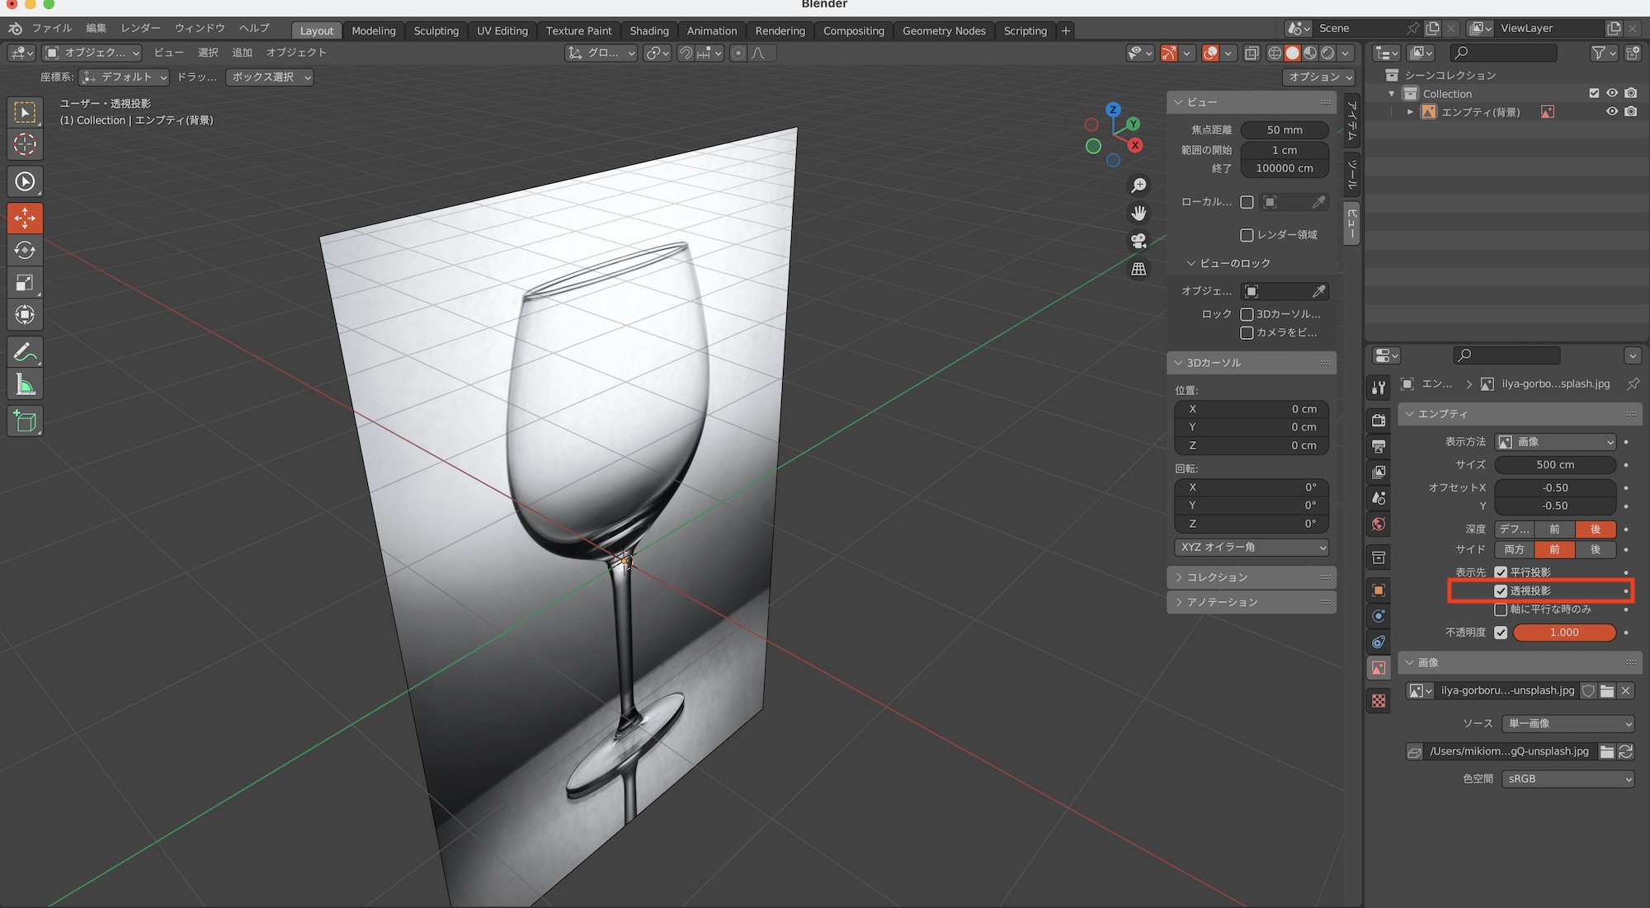The width and height of the screenshot is (1650, 908).
Task: Select the Rotate tool in toolbar
Action: click(x=25, y=251)
